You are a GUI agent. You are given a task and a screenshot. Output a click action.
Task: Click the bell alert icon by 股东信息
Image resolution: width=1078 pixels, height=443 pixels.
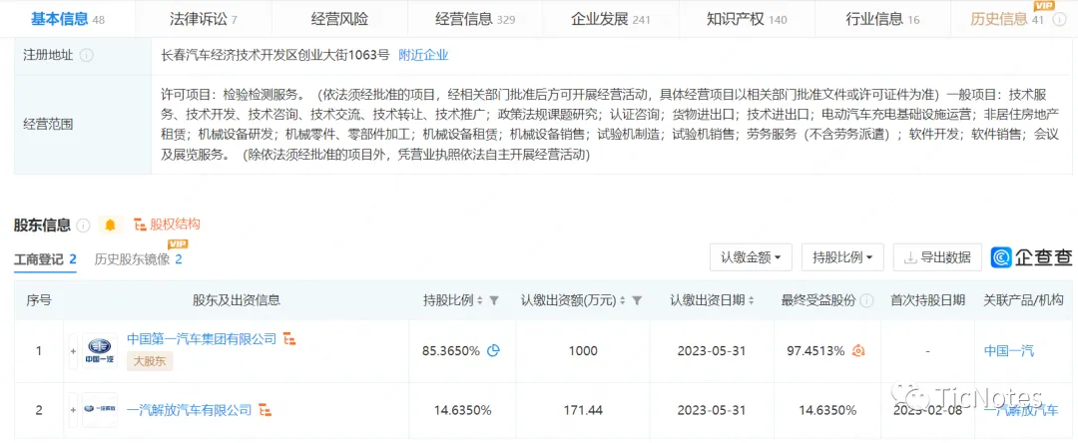[x=110, y=224]
